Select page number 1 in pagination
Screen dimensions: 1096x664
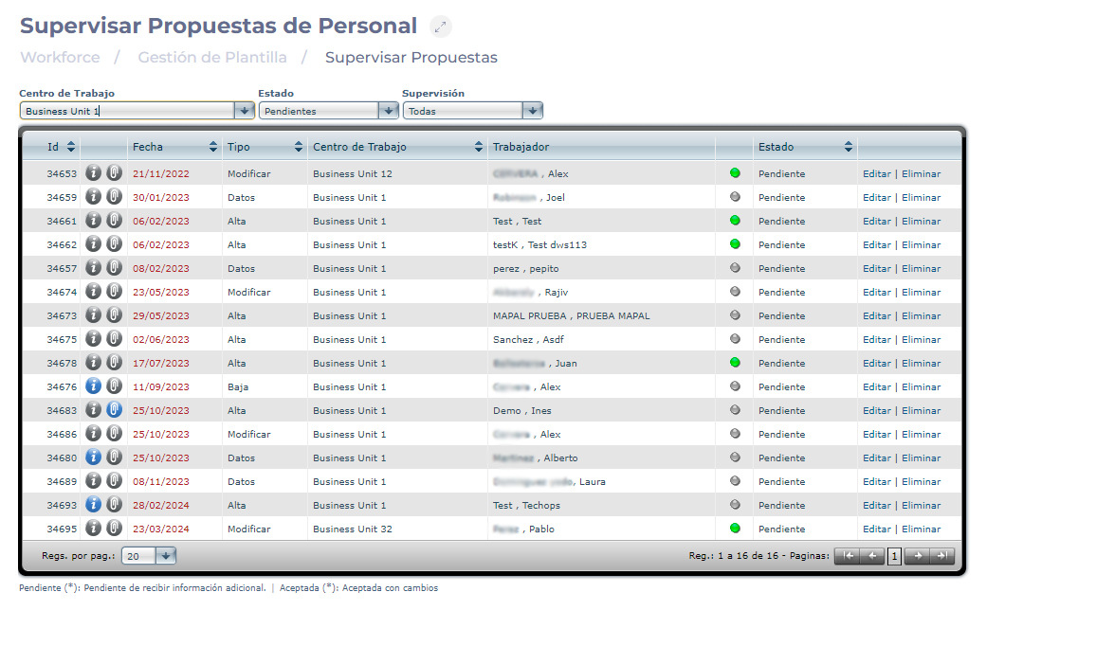894,556
